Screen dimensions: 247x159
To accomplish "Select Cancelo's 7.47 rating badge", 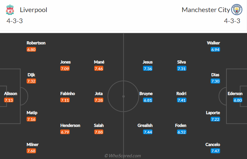I will pos(215,151).
